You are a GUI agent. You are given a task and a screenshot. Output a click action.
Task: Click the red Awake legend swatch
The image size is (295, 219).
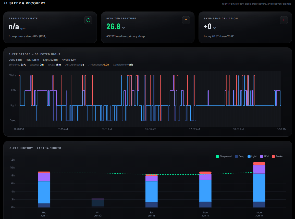pyautogui.click(x=273, y=156)
